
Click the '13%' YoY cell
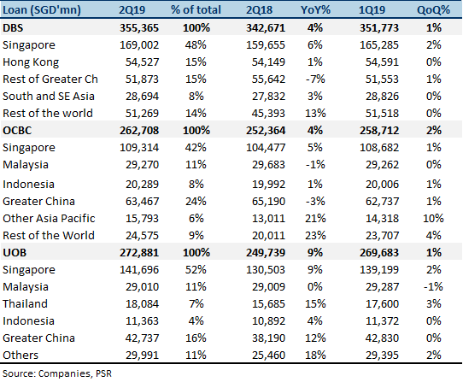point(315,114)
